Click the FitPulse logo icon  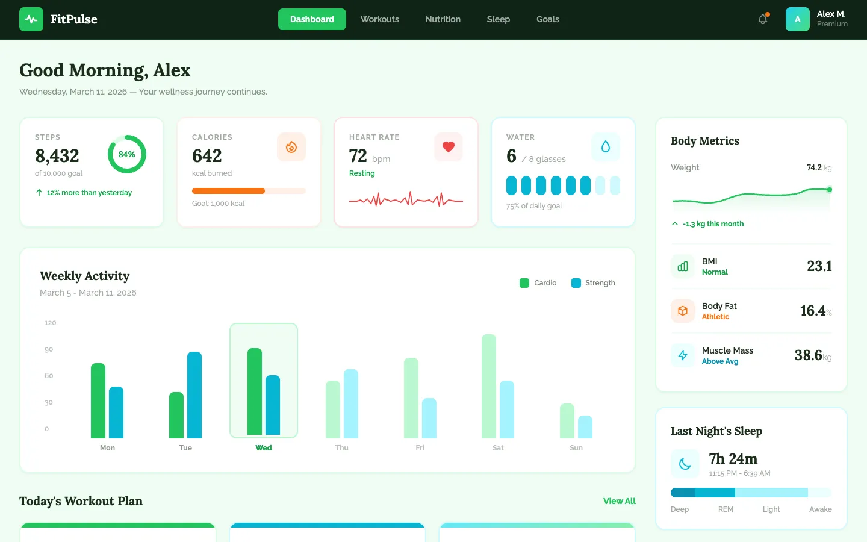point(31,19)
